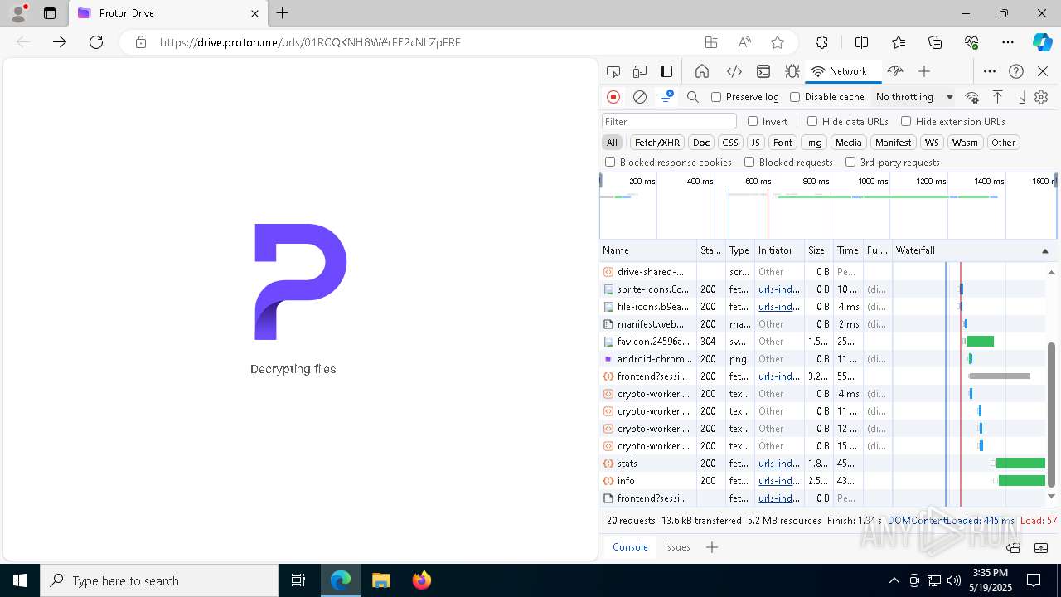Open the network search magnifier
The image size is (1061, 597).
point(693,97)
